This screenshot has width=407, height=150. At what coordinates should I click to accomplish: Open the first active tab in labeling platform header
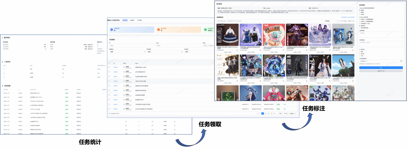(x=125, y=20)
